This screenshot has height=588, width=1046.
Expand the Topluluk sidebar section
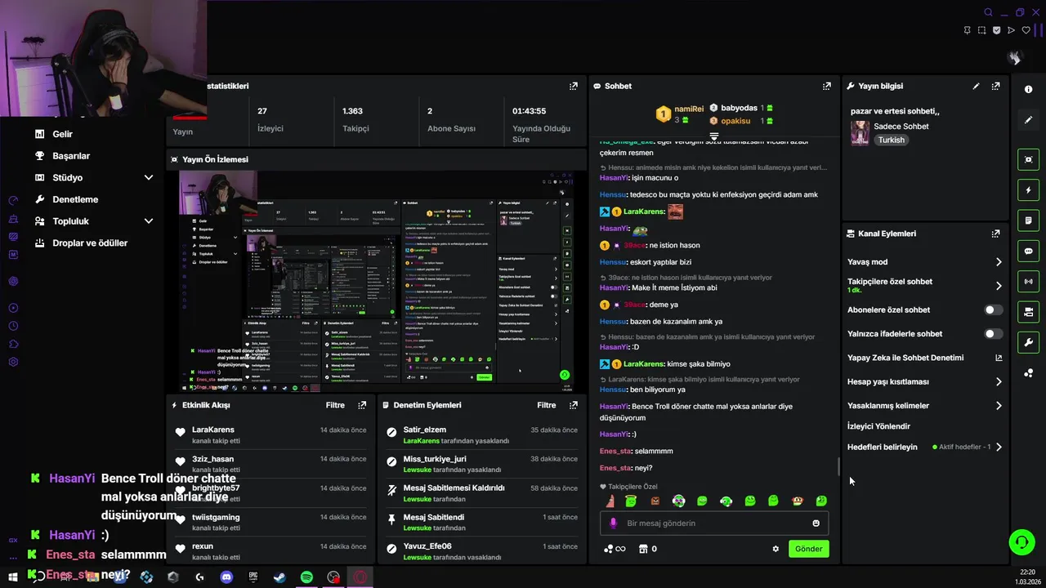point(149,221)
